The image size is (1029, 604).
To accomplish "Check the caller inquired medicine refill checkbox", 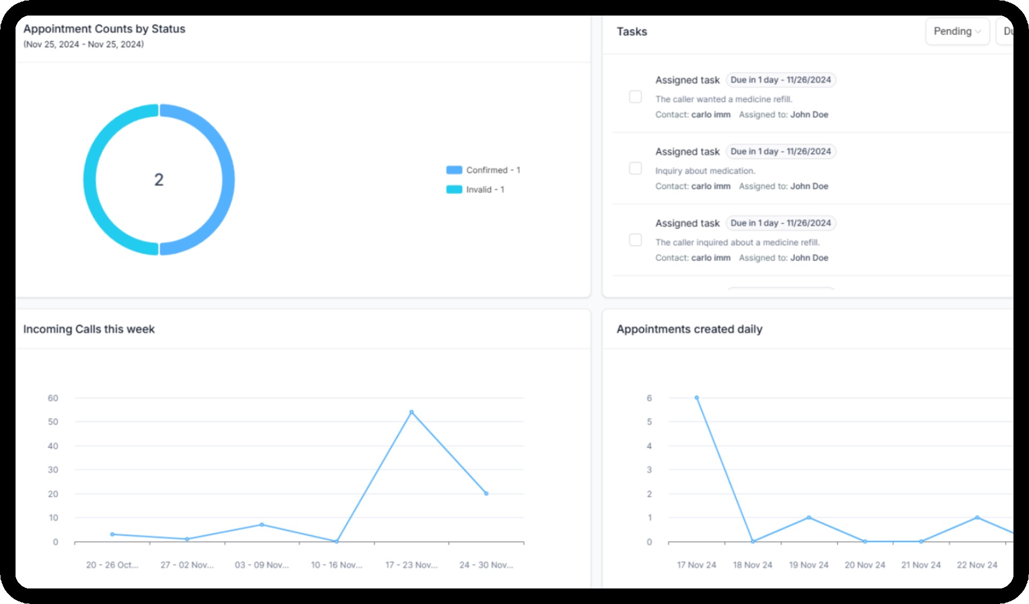I will 635,240.
